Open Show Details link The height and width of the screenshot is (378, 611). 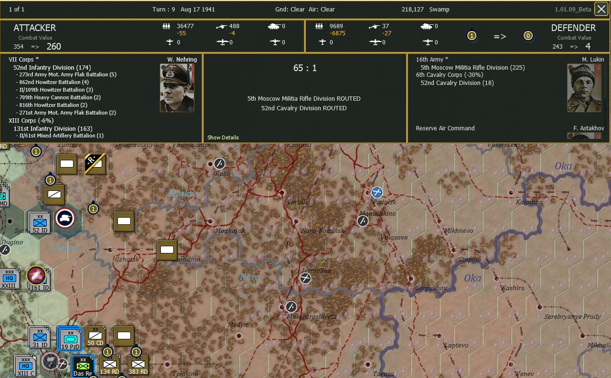pyautogui.click(x=223, y=137)
